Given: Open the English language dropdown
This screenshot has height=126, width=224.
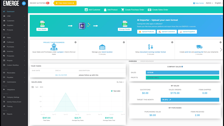Looking at the screenshot, I should (x=219, y=3).
